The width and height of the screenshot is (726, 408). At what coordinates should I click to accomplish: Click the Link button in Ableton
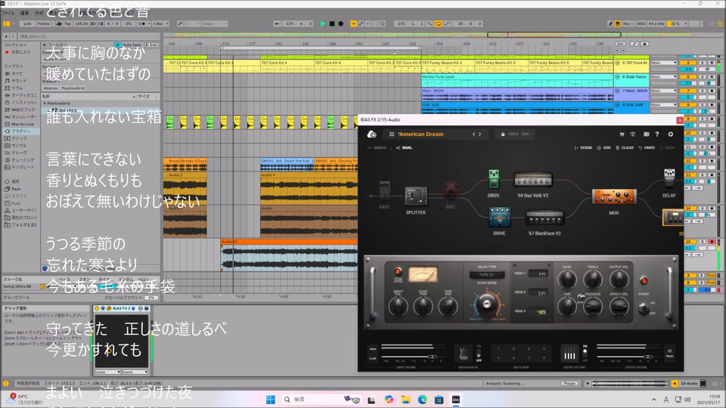tap(27, 23)
